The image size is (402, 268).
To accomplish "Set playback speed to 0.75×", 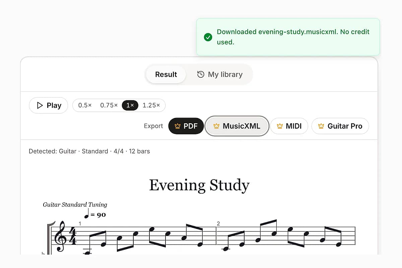I will [109, 105].
